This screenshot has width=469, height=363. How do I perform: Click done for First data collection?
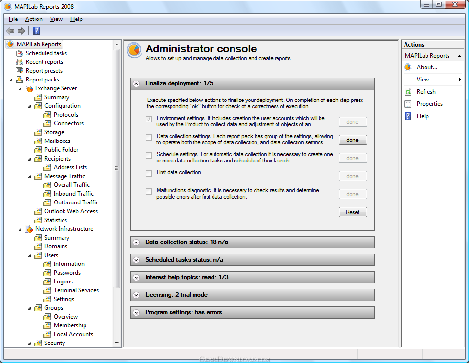coord(353,176)
